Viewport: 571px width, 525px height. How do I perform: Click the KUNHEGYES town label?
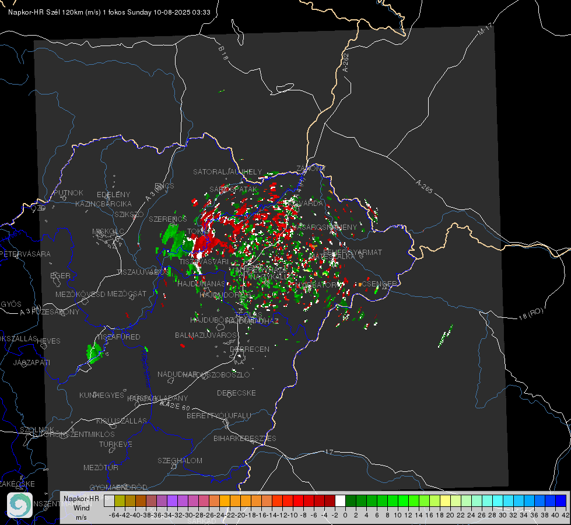point(101,395)
